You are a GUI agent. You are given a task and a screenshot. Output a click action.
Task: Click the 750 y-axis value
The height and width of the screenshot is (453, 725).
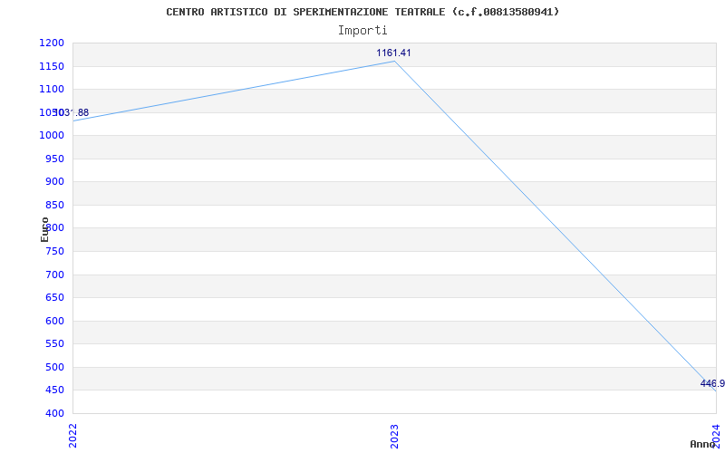pos(54,252)
